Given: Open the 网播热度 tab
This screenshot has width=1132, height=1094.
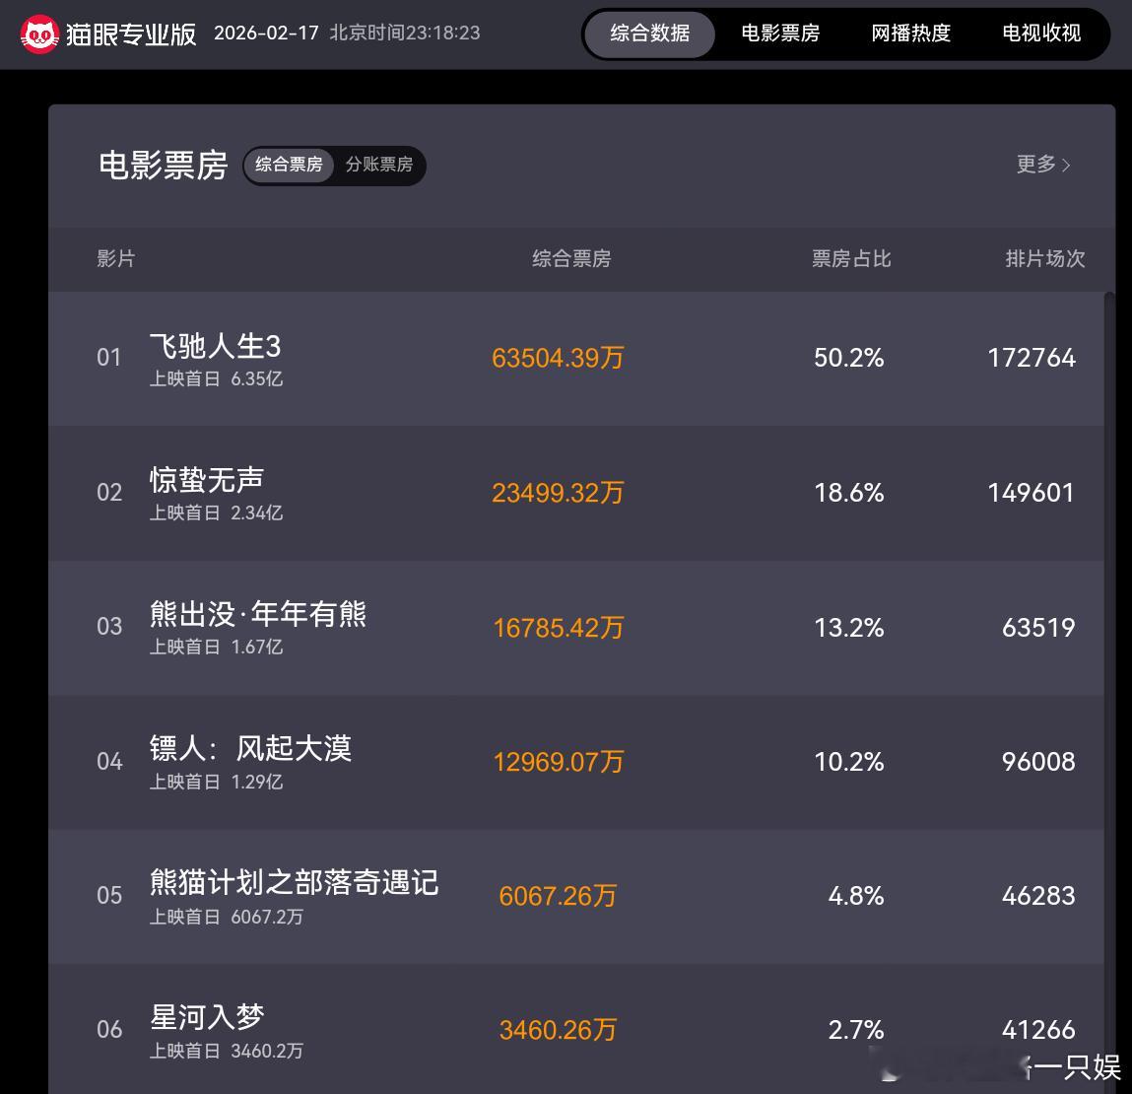Looking at the screenshot, I should click(910, 34).
